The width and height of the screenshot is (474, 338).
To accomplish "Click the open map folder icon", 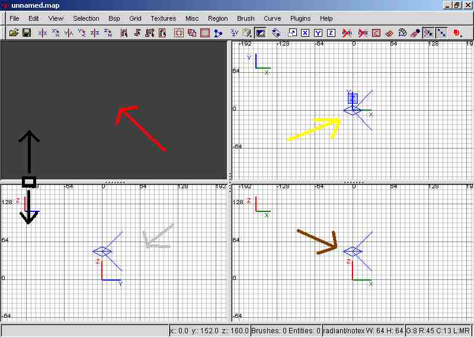I will (x=14, y=33).
